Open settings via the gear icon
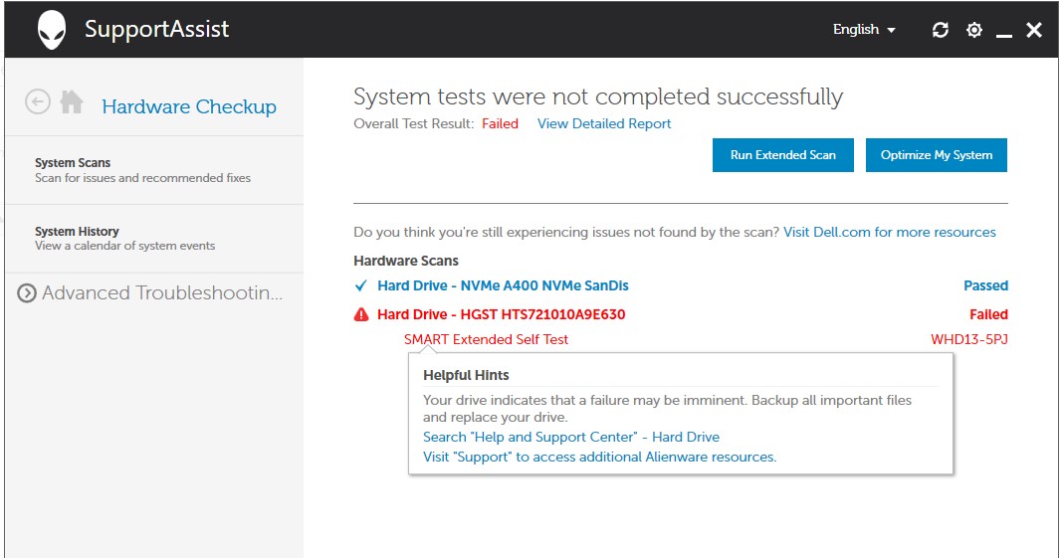The height and width of the screenshot is (558, 1064). click(973, 30)
